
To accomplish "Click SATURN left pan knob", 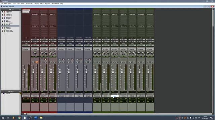I will tap(139, 53).
